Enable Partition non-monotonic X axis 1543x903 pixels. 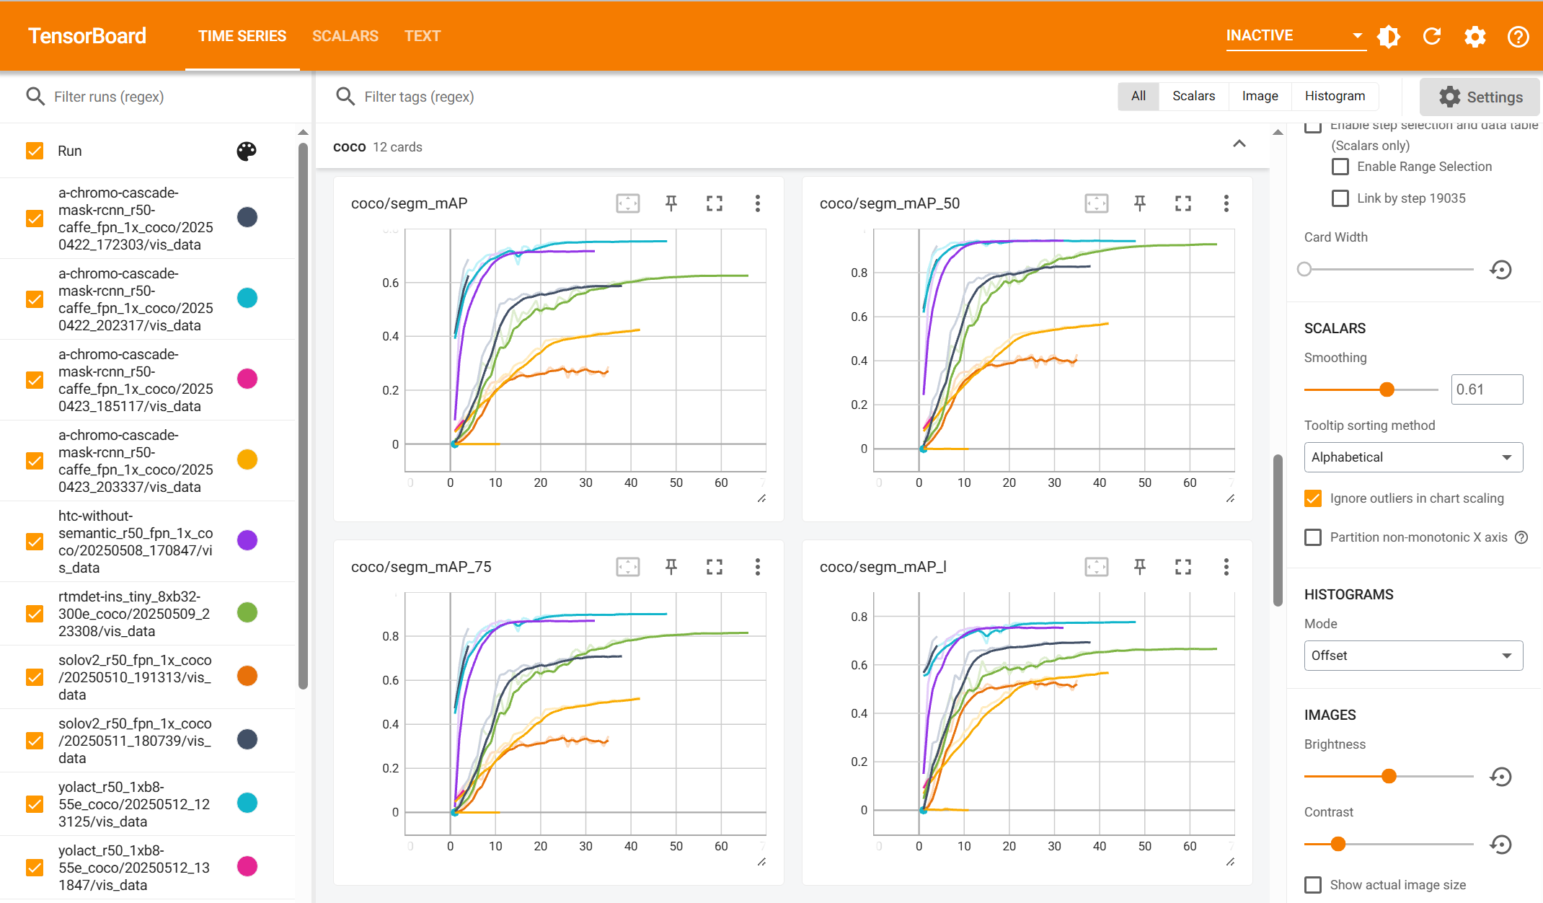(1313, 537)
